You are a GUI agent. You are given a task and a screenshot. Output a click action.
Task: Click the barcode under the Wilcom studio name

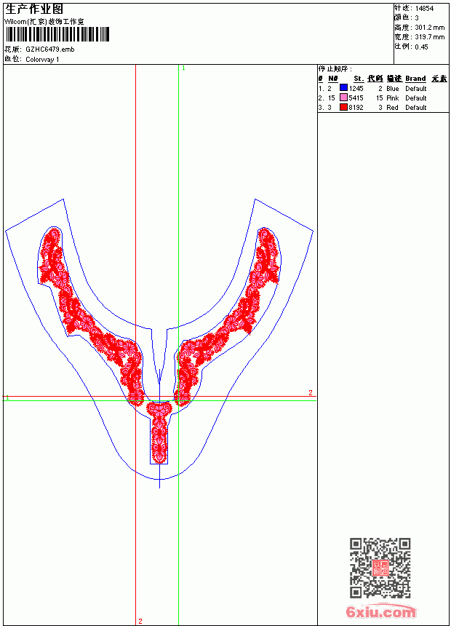click(x=57, y=34)
